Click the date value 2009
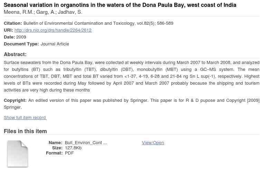This screenshot has height=171, width=262. point(21,37)
